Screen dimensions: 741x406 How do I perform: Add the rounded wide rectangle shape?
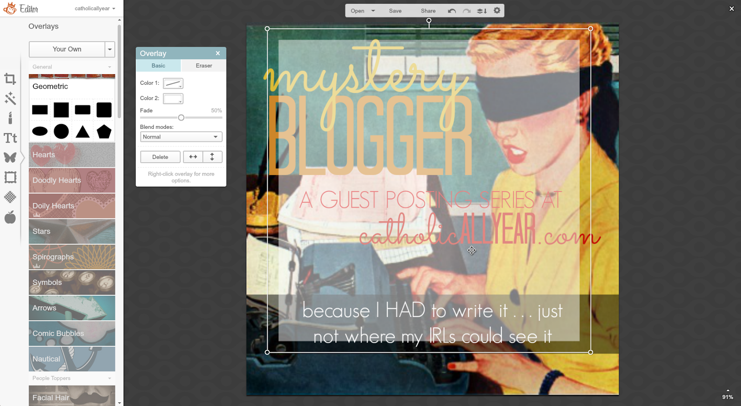pos(82,110)
